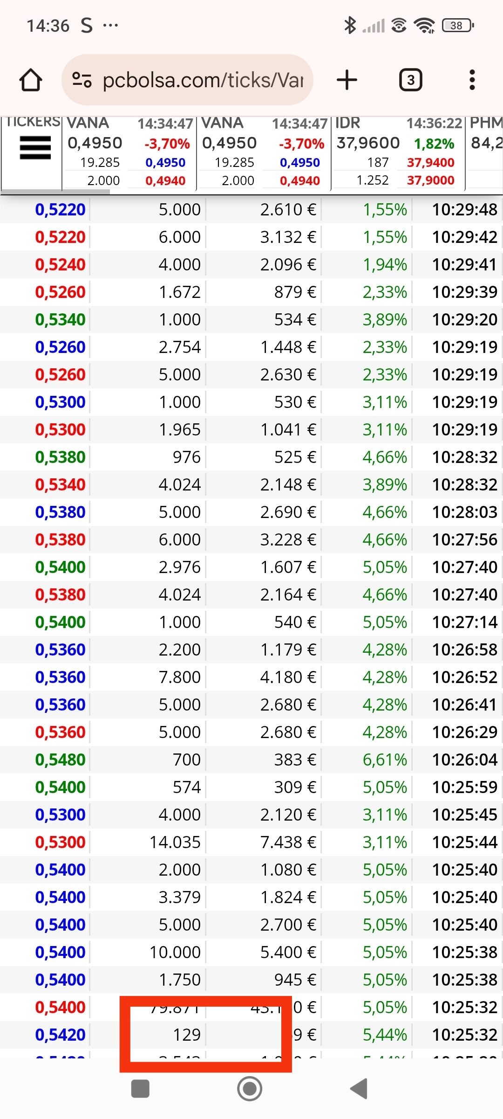Select the price 0,5420 at 10:25:32
This screenshot has height=1119, width=503.
pos(60,1035)
